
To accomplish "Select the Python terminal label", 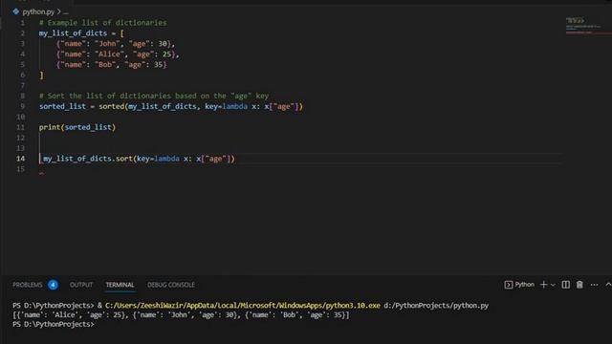I will click(524, 285).
